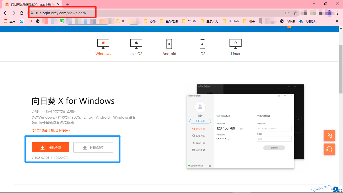Viewport: 343px width, 193px height.
Task: Click the 下载32位 download button
Action: pos(93,147)
